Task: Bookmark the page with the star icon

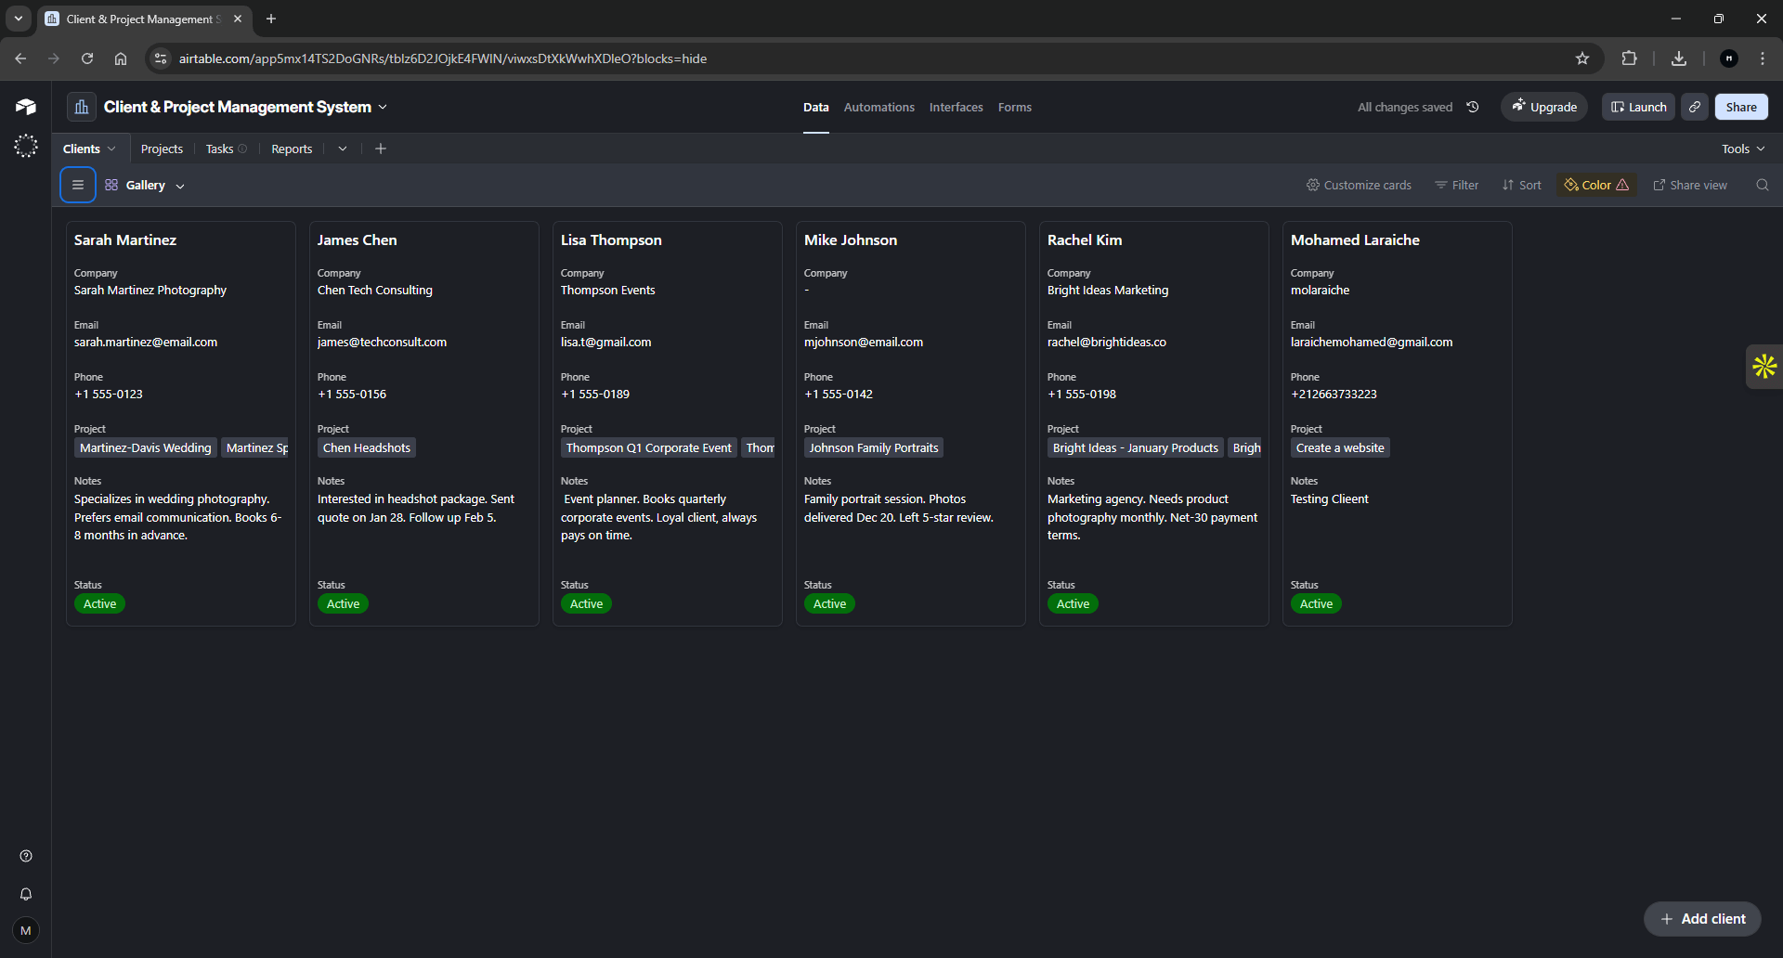Action: [1582, 58]
